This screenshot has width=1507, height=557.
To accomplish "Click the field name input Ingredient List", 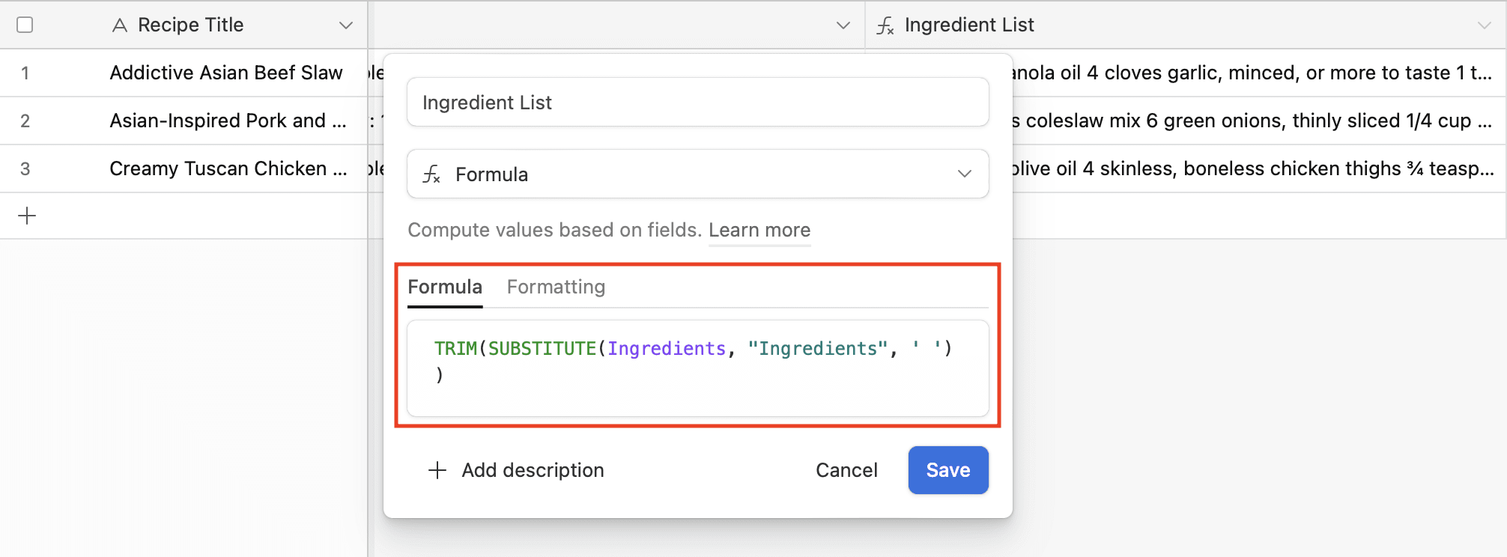I will pyautogui.click(x=697, y=102).
